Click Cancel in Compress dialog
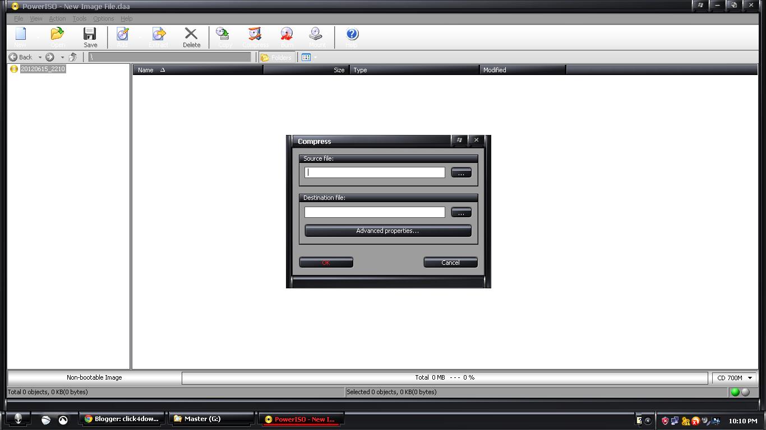 click(450, 263)
